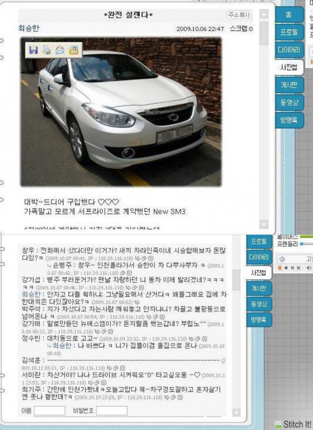
Task: Switch to the 방명록 tab in upper sidebar
Action: 289,120
